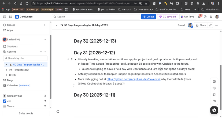222x118 pixels.
Task: Collapse the page title header chevron
Action: coord(57,25)
